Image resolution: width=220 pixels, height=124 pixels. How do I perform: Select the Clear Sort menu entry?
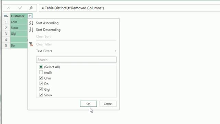(43, 37)
